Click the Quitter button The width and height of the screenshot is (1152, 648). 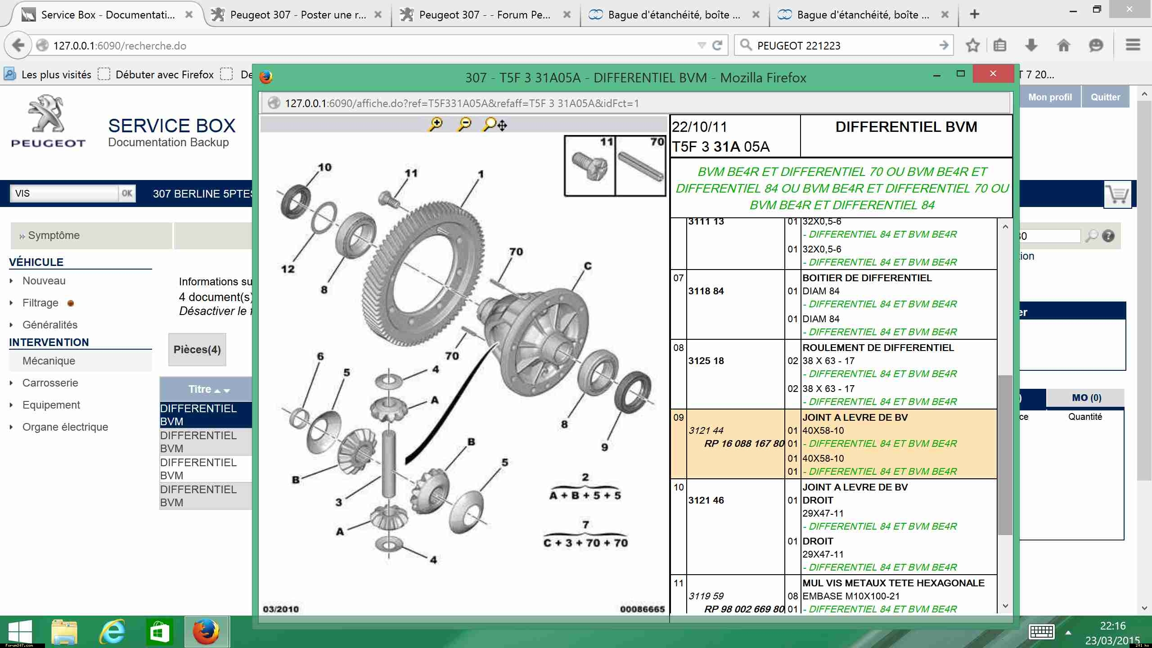pos(1105,97)
